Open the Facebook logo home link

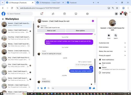3,14
